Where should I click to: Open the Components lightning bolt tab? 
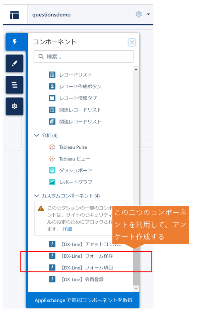pos(14,42)
